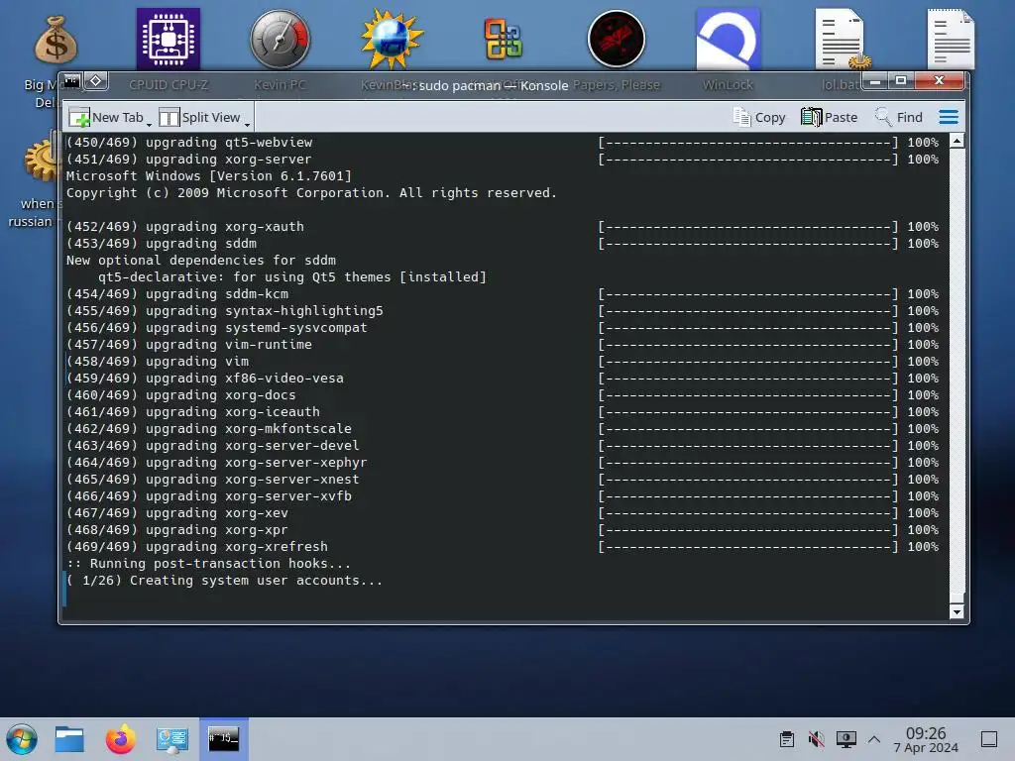Expand hidden system tray icons arrow
Viewport: 1015px width, 761px height.
tap(874, 739)
